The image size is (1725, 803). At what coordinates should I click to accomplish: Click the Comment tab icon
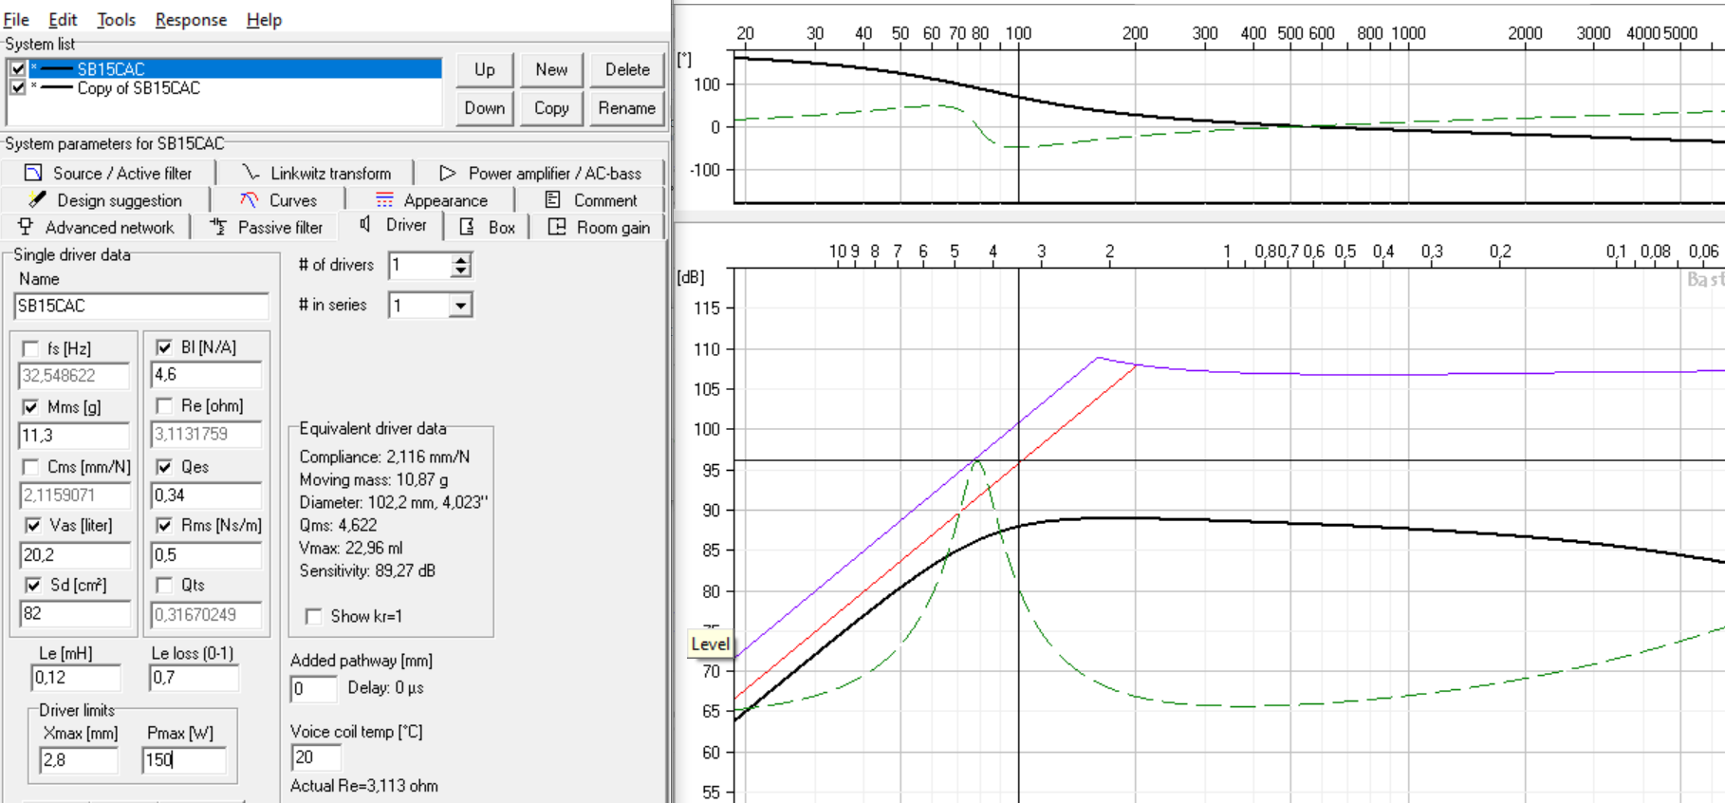[553, 199]
